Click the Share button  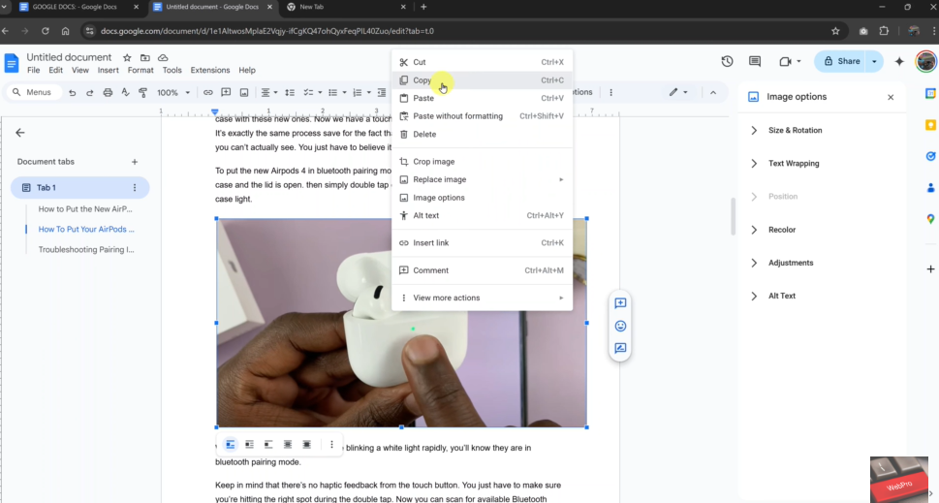coord(841,61)
